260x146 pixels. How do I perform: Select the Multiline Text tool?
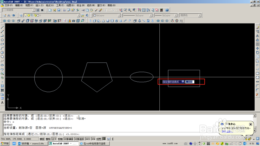click(2, 103)
